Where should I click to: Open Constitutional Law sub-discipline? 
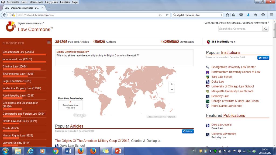[x=18, y=52]
